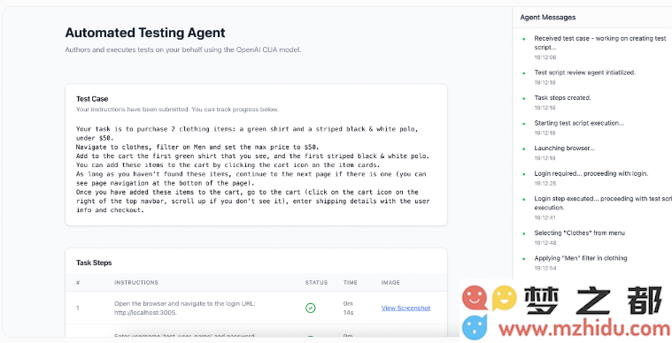Click the green dot beside Launching browser message
672x343 pixels.
[523, 149]
